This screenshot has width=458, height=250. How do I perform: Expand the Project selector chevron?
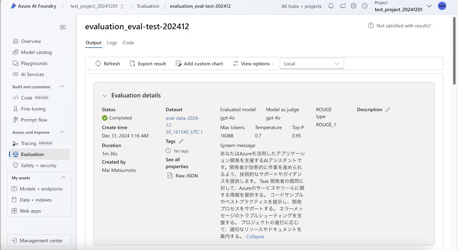(x=429, y=6)
